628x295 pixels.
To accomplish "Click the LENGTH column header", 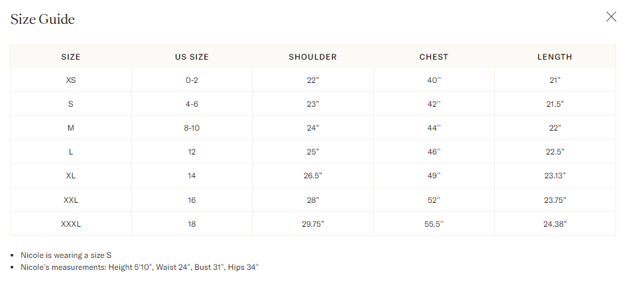I will tap(554, 57).
